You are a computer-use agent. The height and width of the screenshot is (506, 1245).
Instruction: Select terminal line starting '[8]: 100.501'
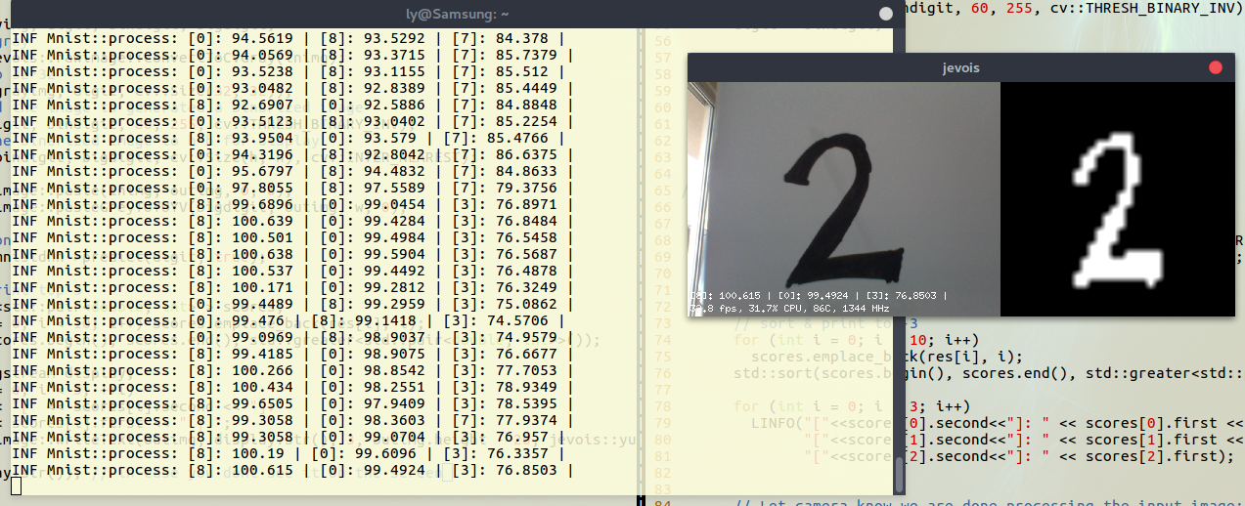point(291,237)
